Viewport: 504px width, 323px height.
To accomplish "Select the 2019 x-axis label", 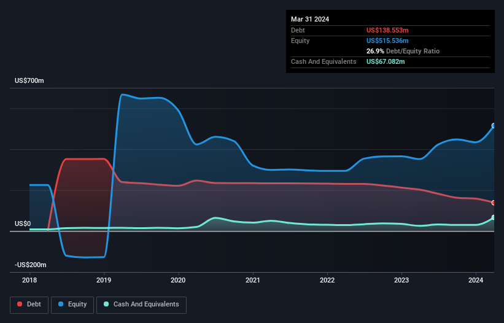I will pos(104,280).
